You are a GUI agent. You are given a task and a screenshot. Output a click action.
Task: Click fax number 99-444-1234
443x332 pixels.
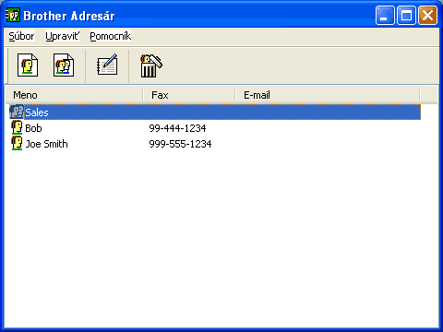[x=177, y=128]
